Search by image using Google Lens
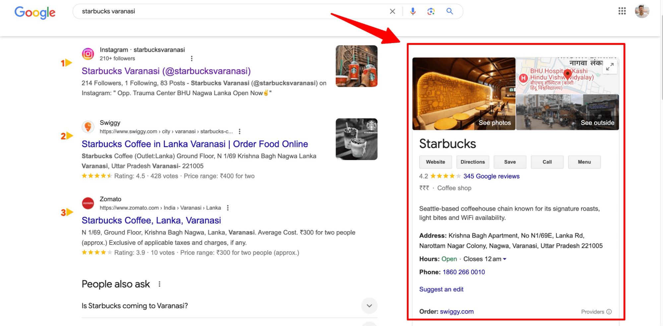Image resolution: width=663 pixels, height=326 pixels. coord(431,11)
